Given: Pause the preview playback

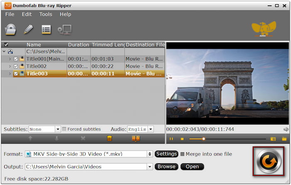Looking at the screenshot, I should pyautogui.click(x=171, y=139).
